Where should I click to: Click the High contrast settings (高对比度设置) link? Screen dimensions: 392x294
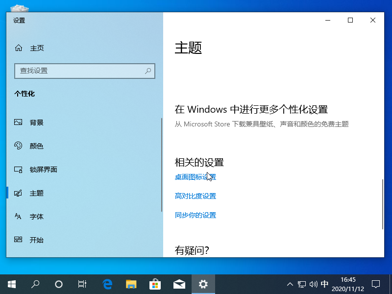(x=195, y=196)
